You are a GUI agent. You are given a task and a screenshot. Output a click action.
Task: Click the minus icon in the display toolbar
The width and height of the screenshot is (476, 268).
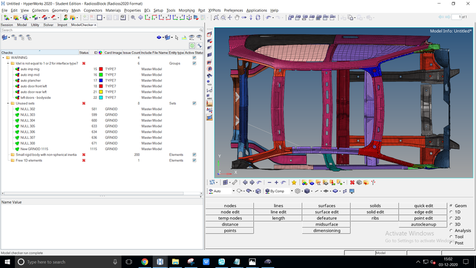pos(269,183)
